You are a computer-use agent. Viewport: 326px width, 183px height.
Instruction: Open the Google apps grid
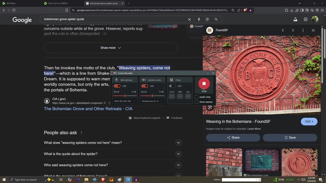[x=306, y=19]
